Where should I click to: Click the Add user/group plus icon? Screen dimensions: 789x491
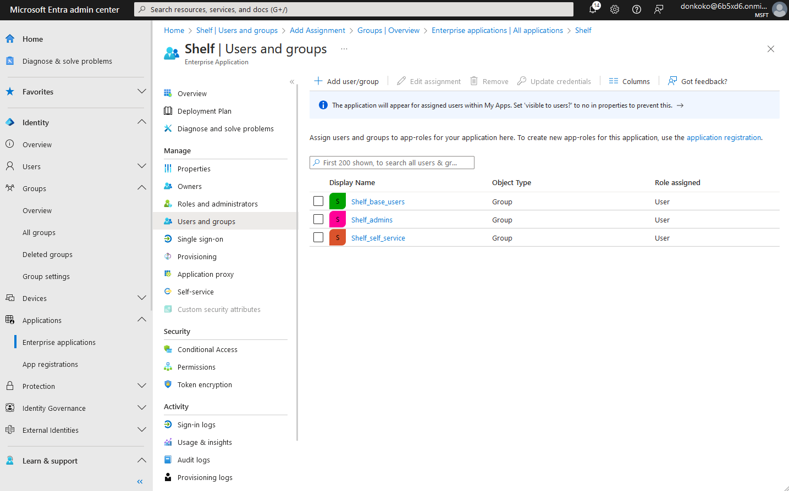318,81
